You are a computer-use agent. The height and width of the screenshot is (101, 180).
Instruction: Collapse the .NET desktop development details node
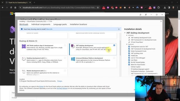[x=125, y=33]
